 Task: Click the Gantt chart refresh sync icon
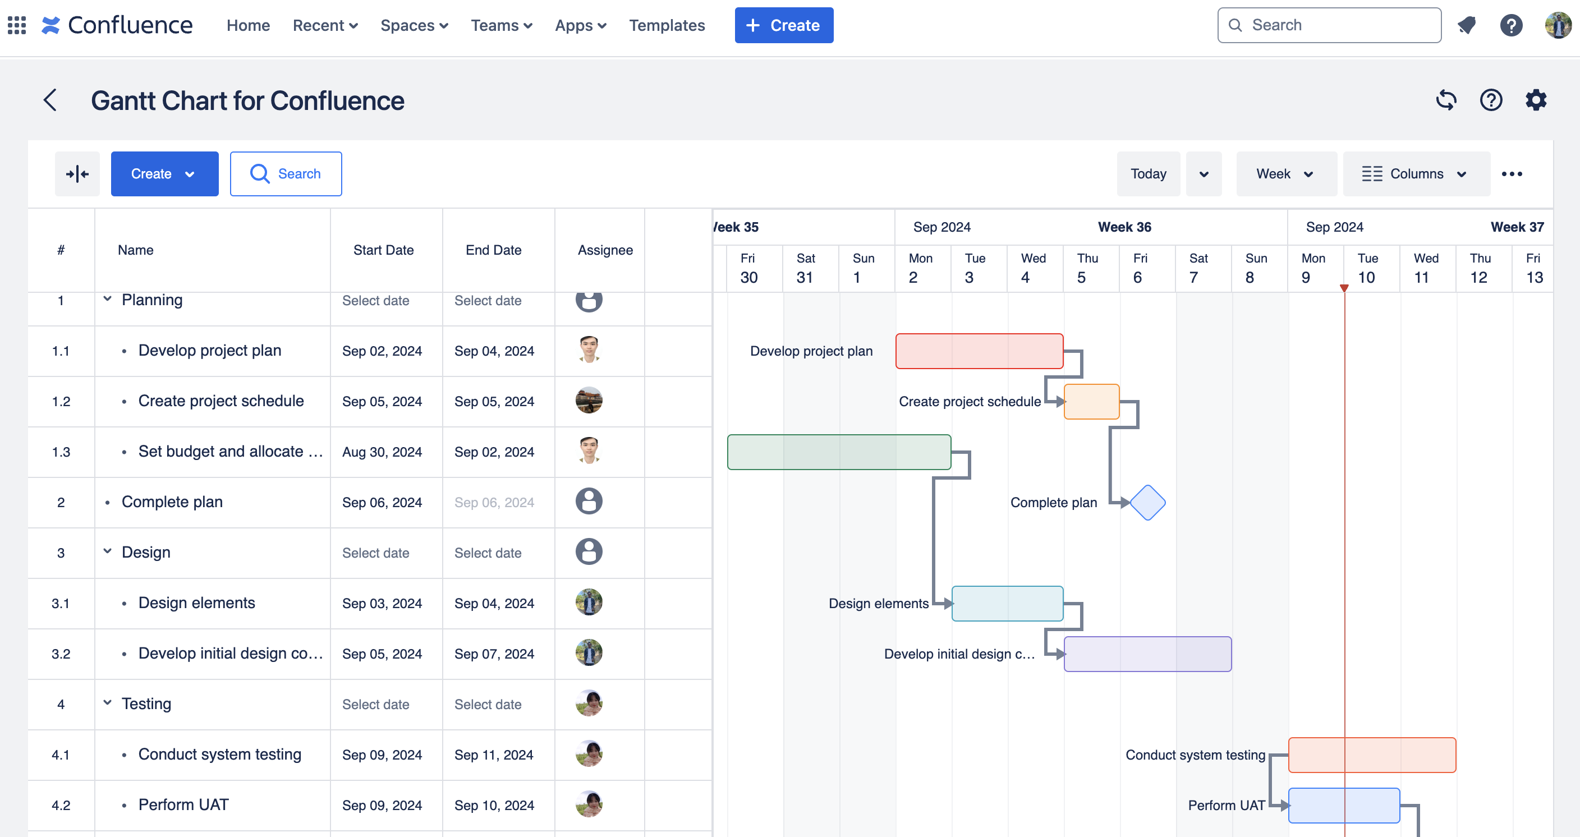(1446, 100)
